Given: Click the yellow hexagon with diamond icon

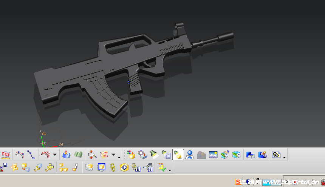Looking at the screenshot, I should click(x=124, y=167).
